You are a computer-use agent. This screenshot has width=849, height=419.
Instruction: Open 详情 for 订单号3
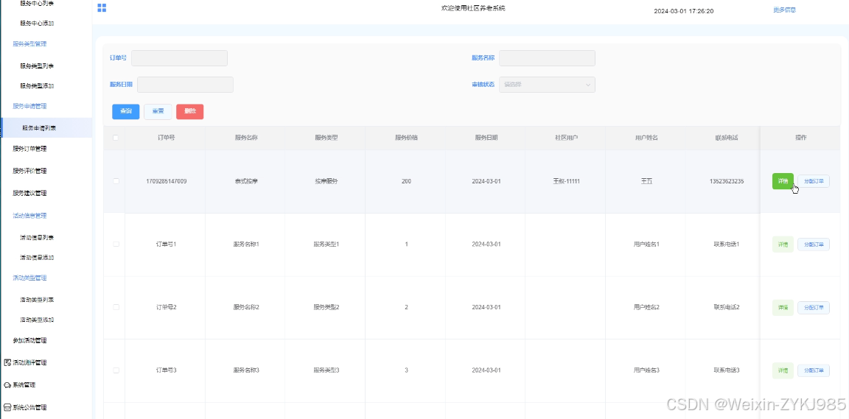[783, 370]
